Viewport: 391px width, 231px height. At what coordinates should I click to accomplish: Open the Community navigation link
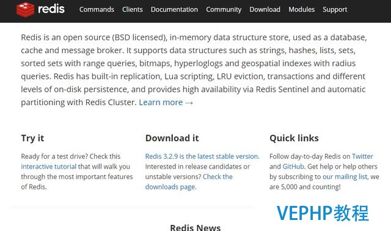(x=224, y=10)
